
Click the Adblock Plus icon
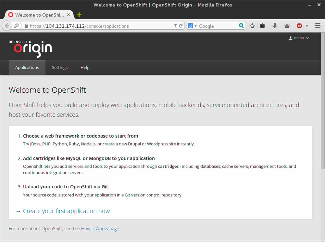299,26
